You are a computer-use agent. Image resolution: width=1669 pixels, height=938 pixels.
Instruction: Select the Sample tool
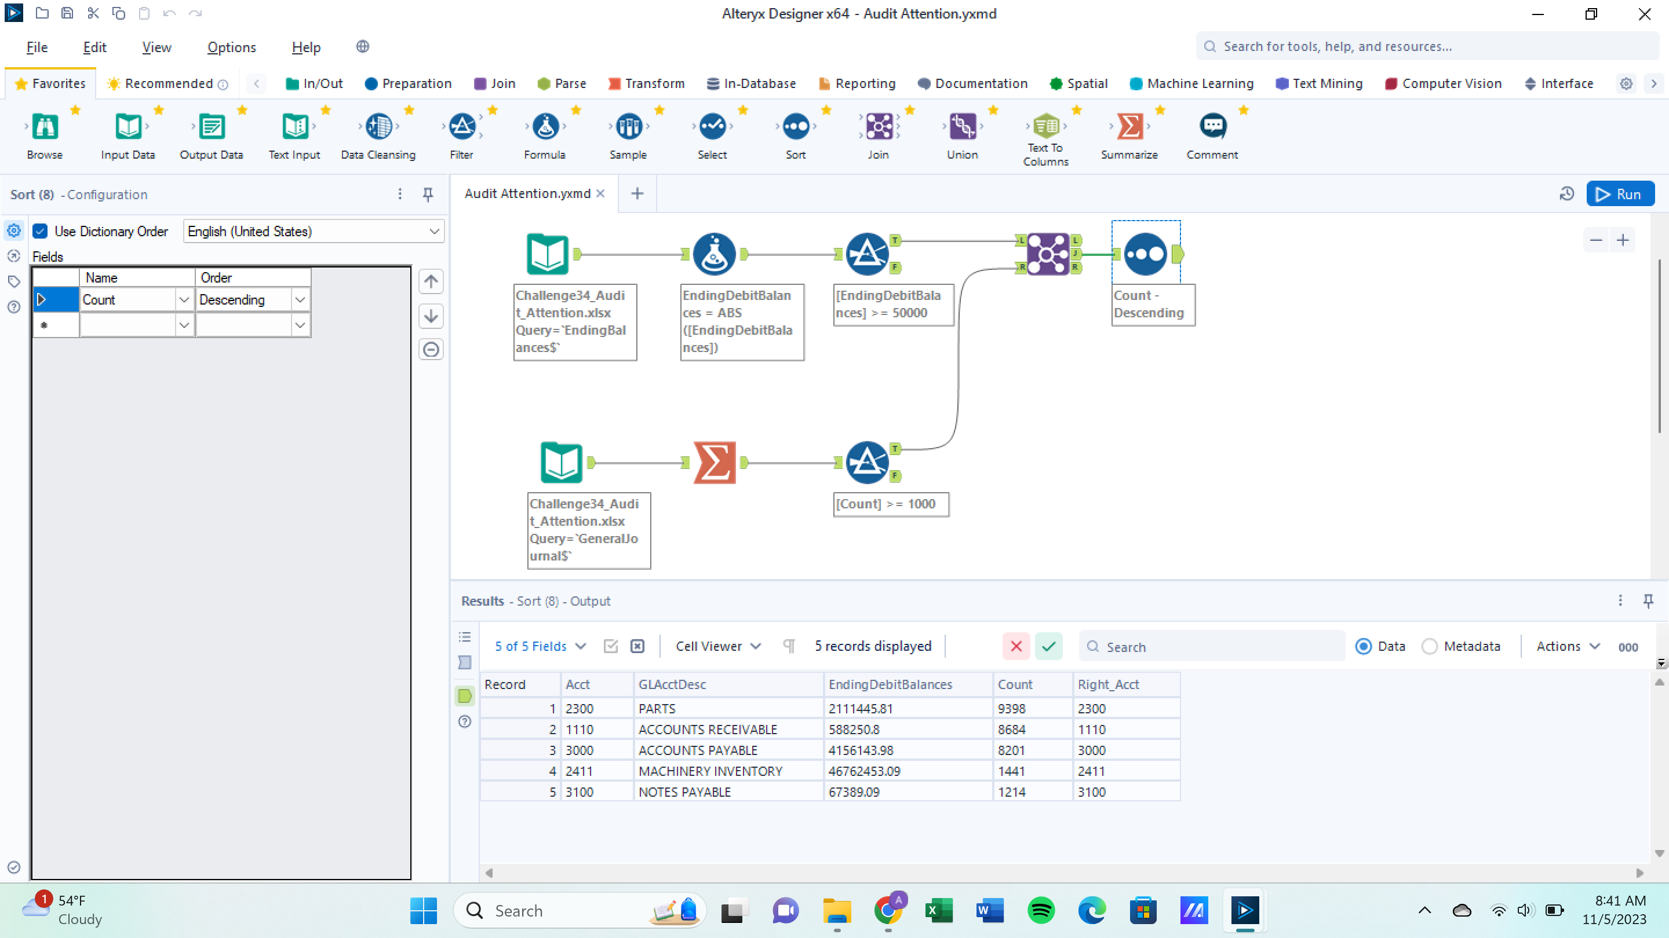click(x=628, y=134)
